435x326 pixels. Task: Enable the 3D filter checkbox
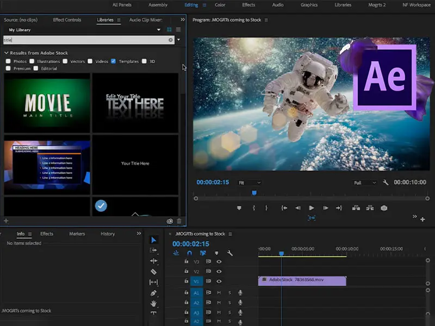coord(144,61)
